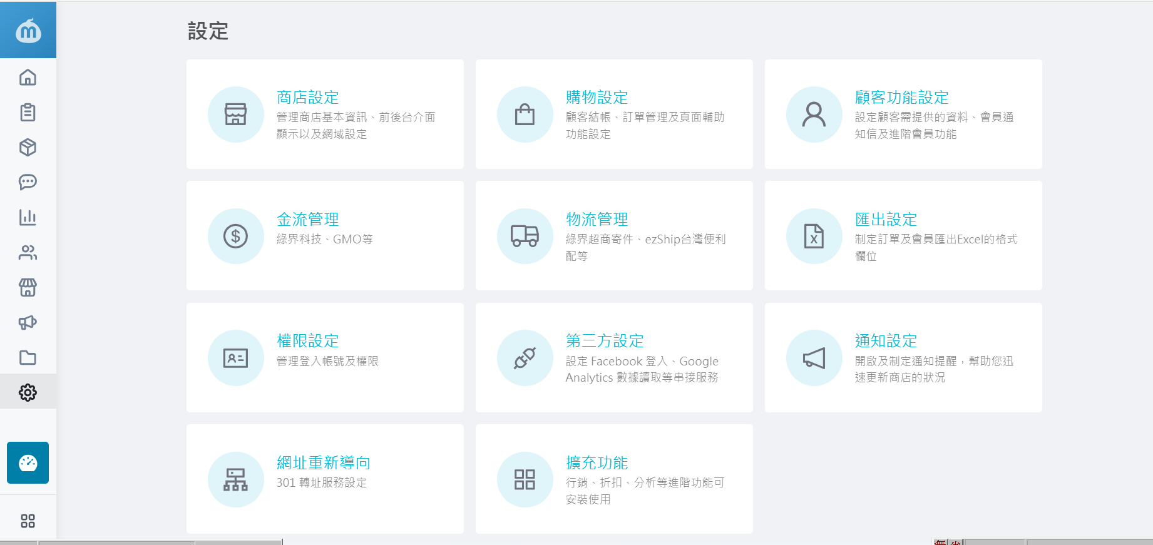Open the folder icon in sidebar
Screen dimensions: 1153x545
(x=28, y=357)
